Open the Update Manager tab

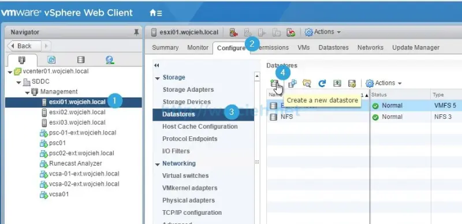(x=416, y=47)
